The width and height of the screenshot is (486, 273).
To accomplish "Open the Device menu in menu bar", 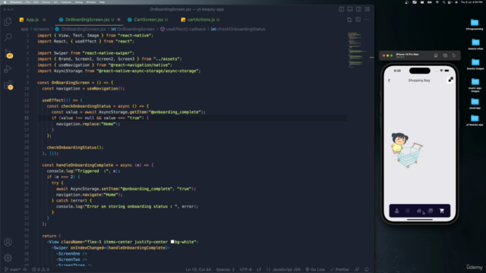I will click(46, 2).
